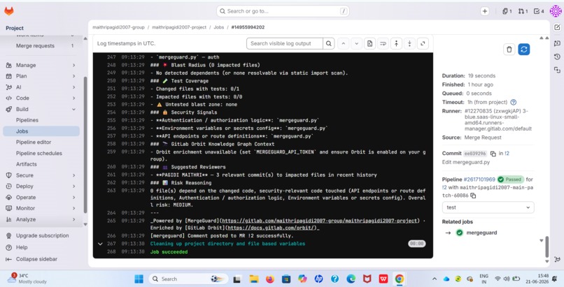
Task: Open maithripagidi2007-group breadcrumb
Action: point(118,27)
